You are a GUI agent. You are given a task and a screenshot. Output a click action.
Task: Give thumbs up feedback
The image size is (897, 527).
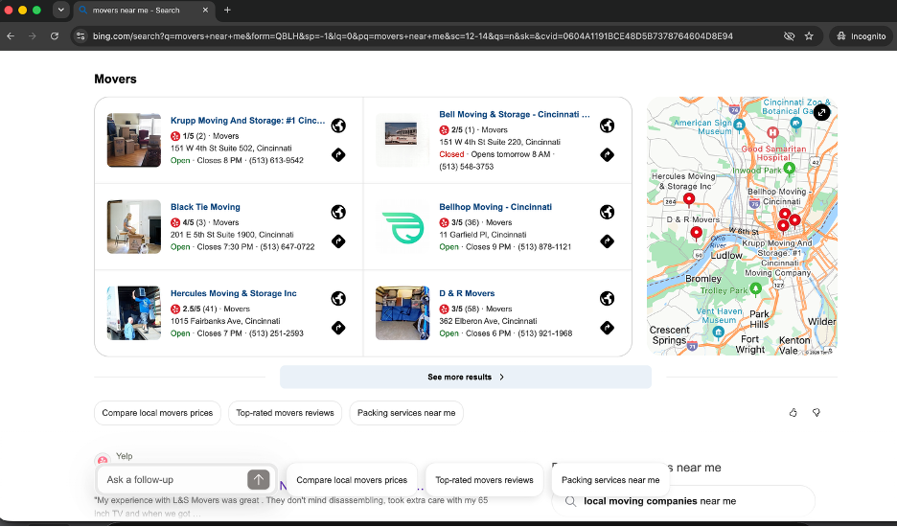(x=793, y=413)
